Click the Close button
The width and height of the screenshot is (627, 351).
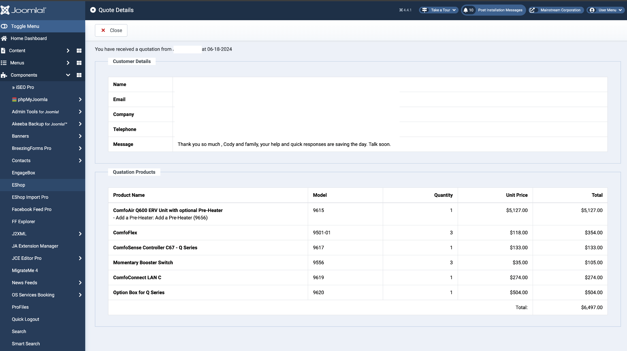coord(111,30)
